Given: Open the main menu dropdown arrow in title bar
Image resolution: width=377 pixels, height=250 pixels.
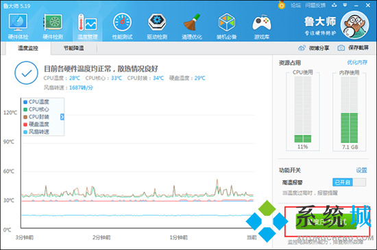Looking at the screenshot, I should pyautogui.click(x=345, y=5).
